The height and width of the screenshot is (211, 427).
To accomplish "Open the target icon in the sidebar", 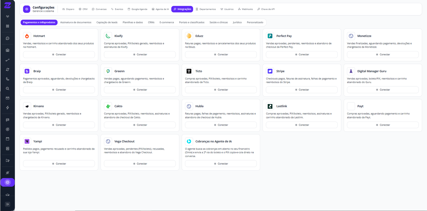I will point(7,129).
